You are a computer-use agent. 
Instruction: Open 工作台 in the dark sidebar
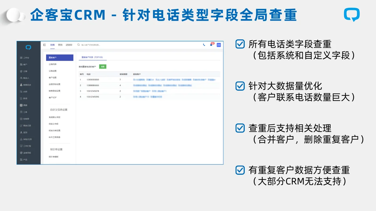click(25, 58)
